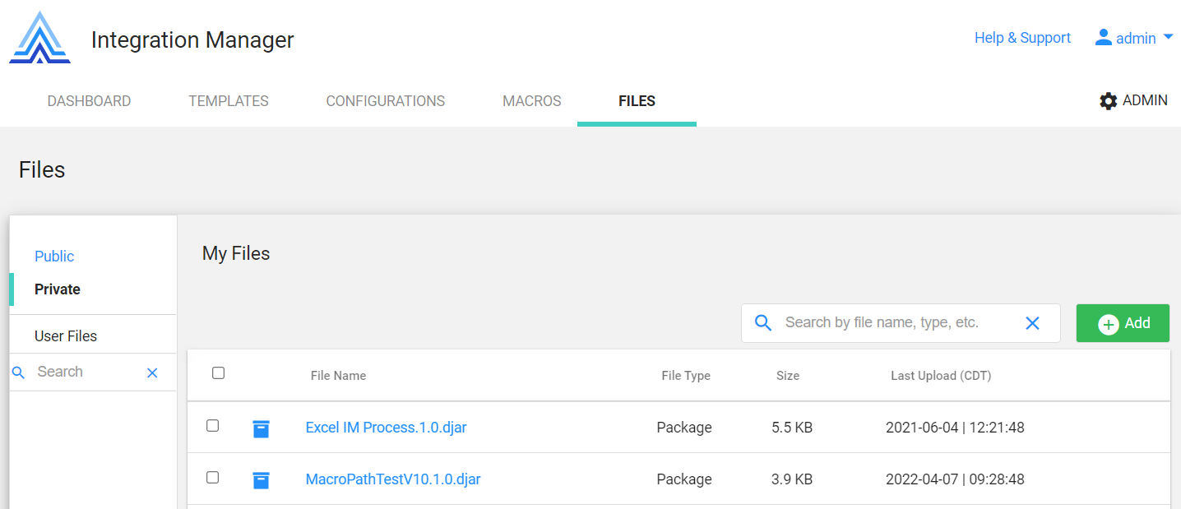Focus the sidebar Search input

(x=86, y=372)
